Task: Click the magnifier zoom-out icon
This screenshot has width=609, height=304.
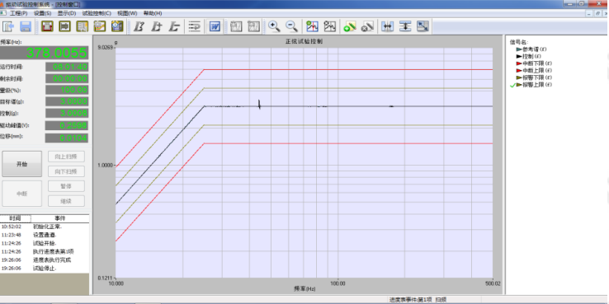Action: [x=291, y=26]
